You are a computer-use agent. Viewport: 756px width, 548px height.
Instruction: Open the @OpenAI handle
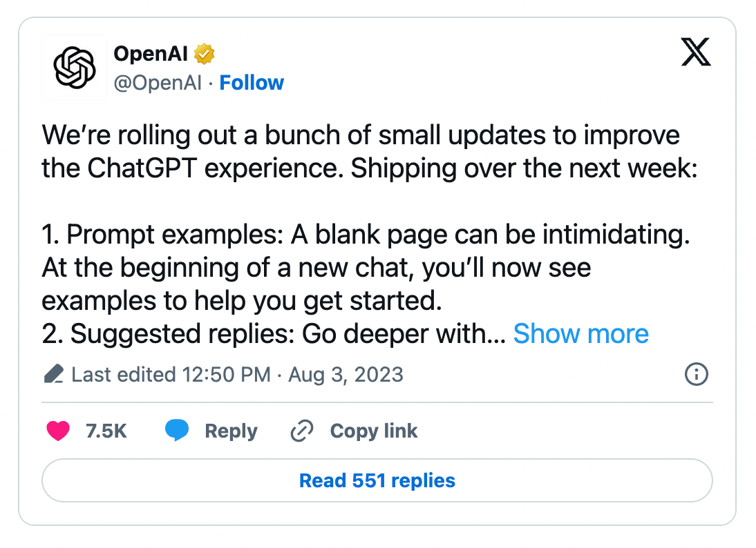pos(158,83)
